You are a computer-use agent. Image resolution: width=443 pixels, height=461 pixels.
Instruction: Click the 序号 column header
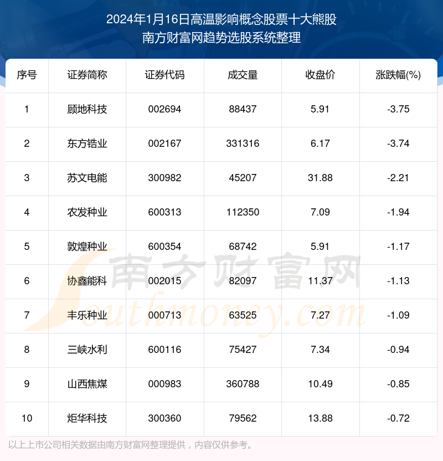pyautogui.click(x=27, y=75)
